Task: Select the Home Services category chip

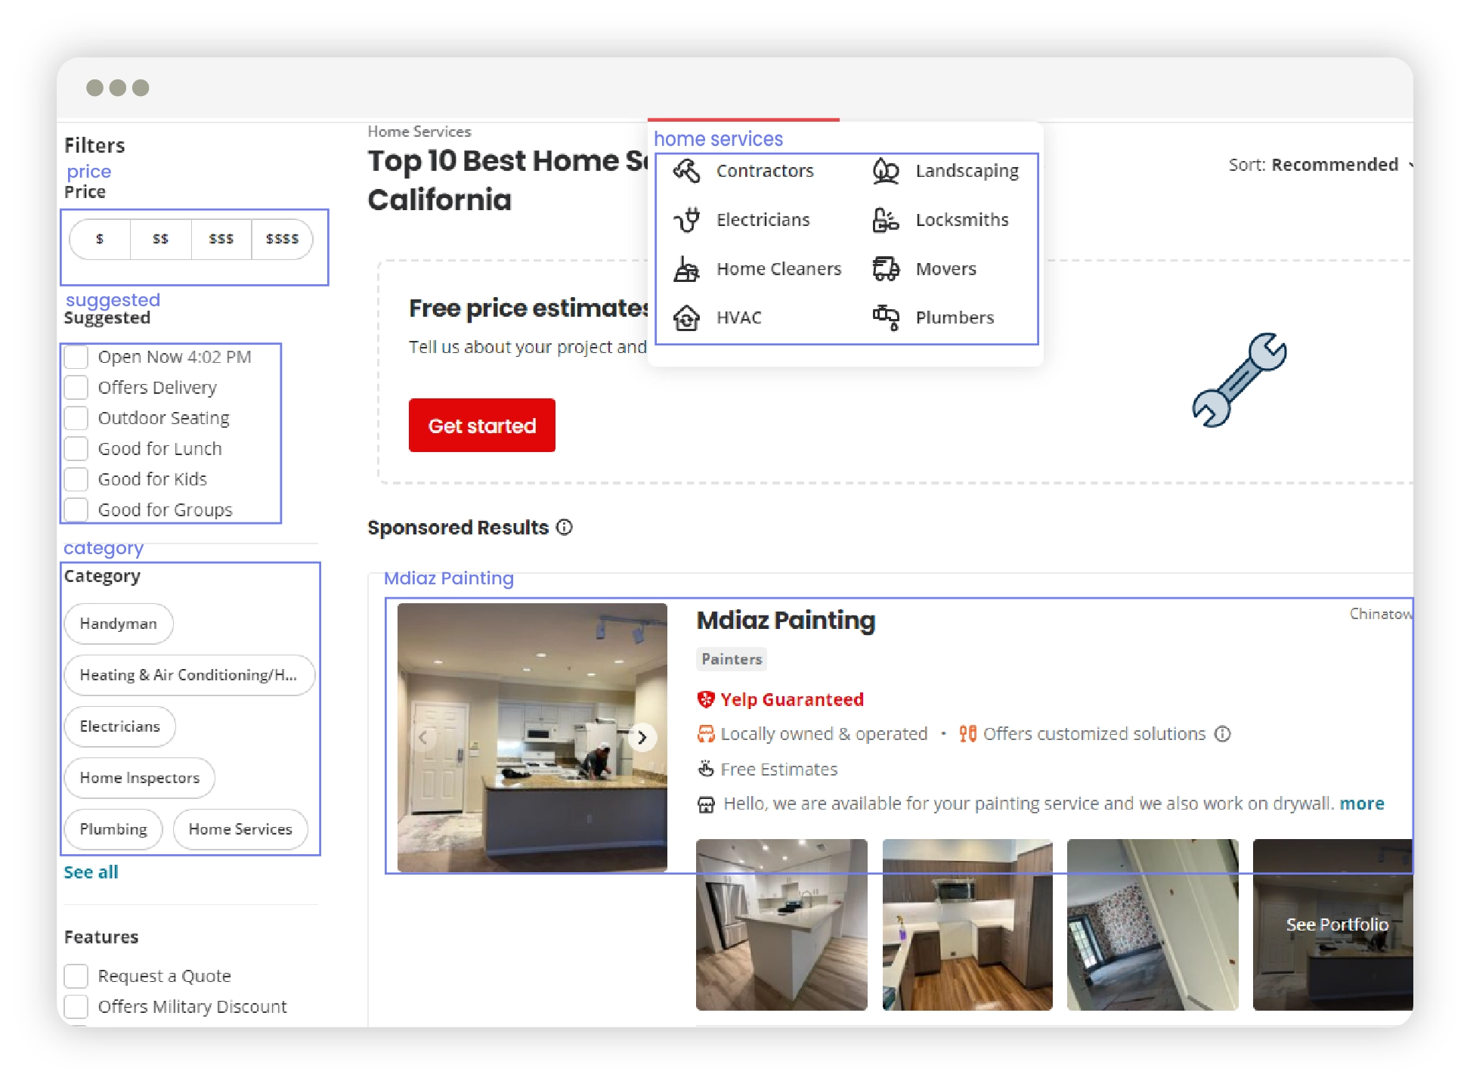Action: pyautogui.click(x=240, y=829)
